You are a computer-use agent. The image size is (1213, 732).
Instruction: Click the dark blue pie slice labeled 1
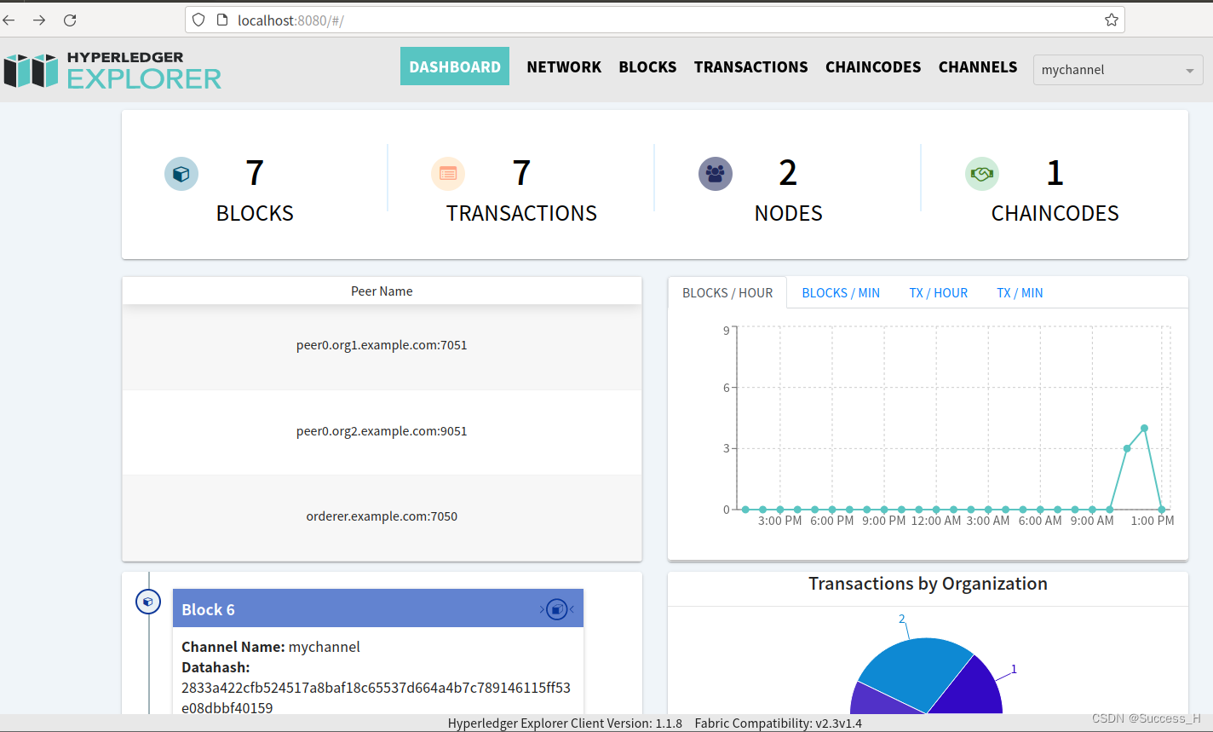click(x=971, y=689)
